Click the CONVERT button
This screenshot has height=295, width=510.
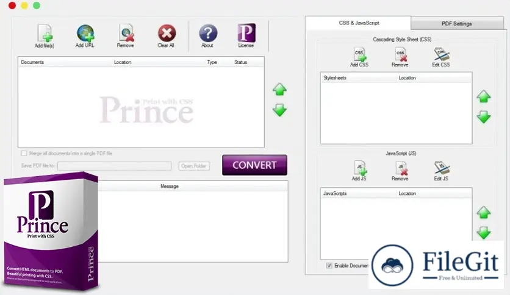click(x=254, y=165)
